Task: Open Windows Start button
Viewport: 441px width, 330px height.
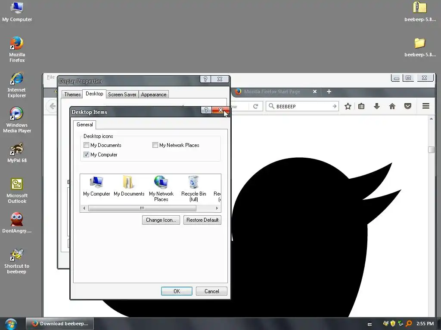Action: click(x=11, y=324)
